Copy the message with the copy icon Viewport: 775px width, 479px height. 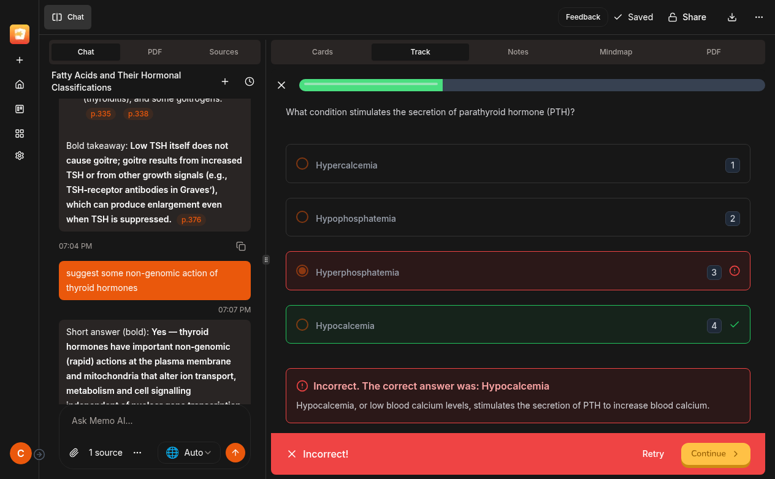point(241,246)
